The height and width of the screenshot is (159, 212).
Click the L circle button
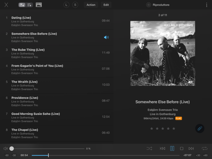(x=67, y=5)
